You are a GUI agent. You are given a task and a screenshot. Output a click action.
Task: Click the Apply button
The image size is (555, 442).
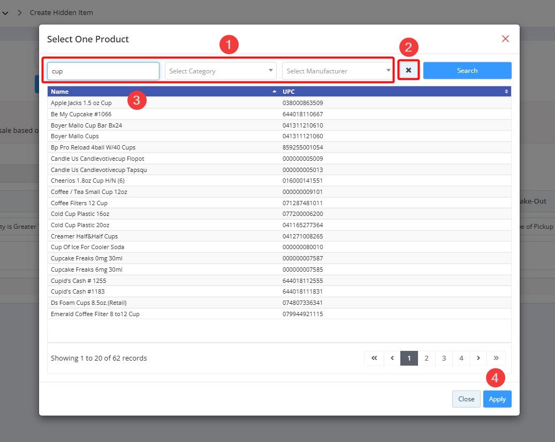point(497,399)
